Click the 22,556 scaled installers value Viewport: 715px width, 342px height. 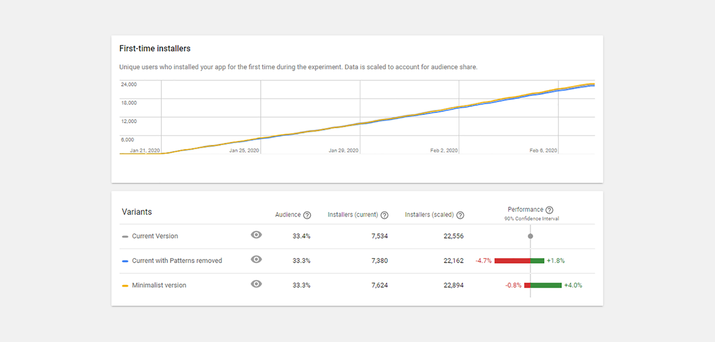(454, 236)
